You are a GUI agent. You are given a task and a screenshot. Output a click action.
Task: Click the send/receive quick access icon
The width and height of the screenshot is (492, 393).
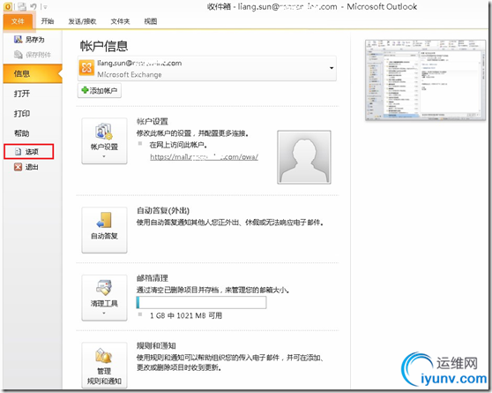(x=22, y=6)
